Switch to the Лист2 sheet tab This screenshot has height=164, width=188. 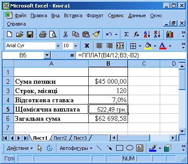[60, 138]
